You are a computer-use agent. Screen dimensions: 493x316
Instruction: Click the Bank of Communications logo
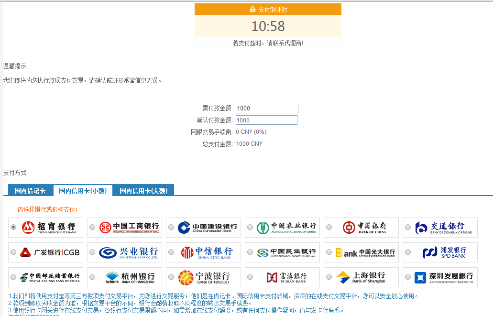pos(443,228)
